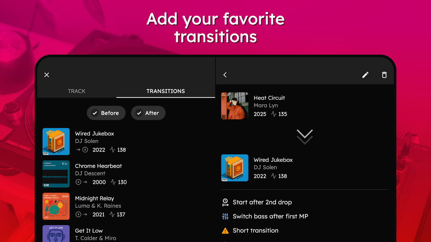This screenshot has width=431, height=242.
Task: Click direction icon next to Chrome Hearbeat year
Action: pyautogui.click(x=82, y=182)
